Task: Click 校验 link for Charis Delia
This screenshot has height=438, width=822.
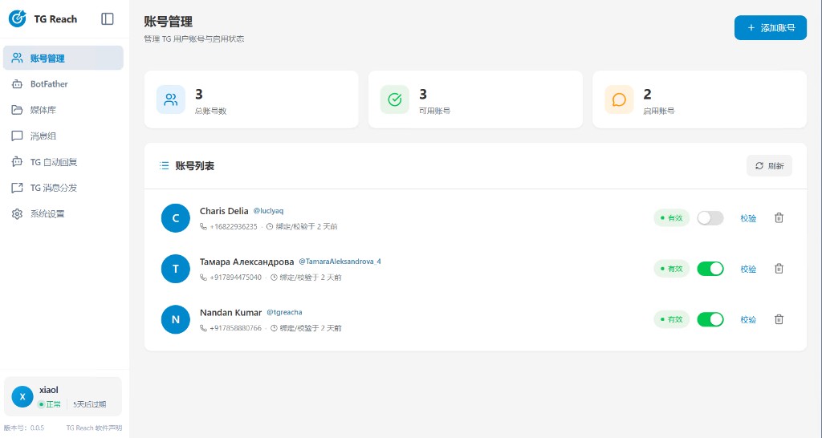Action: coord(748,218)
